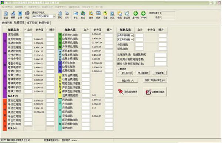The width and height of the screenshot is (222, 143).
Task: Click the 键盘计数-关 button
Action: [x=127, y=81]
